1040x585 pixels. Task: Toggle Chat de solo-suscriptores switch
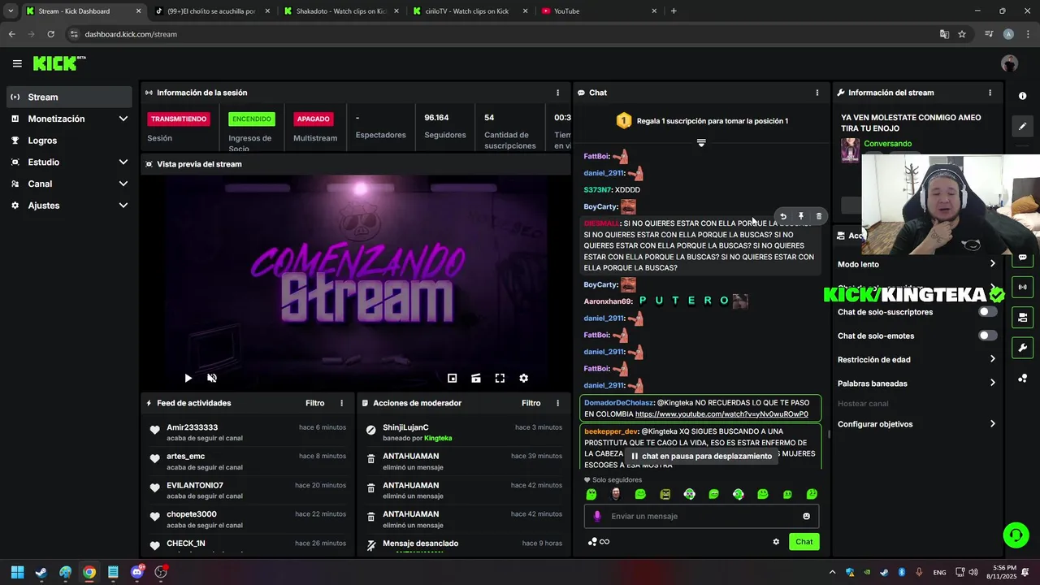987,312
